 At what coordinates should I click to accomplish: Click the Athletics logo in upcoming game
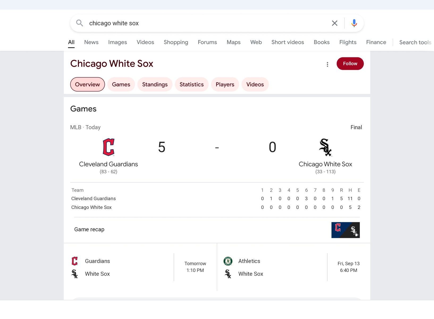click(228, 261)
